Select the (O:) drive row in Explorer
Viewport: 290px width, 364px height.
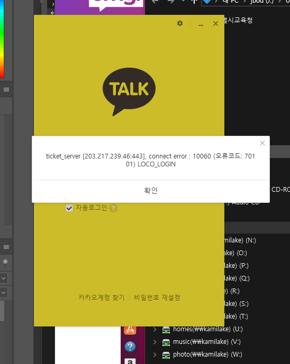point(235,253)
